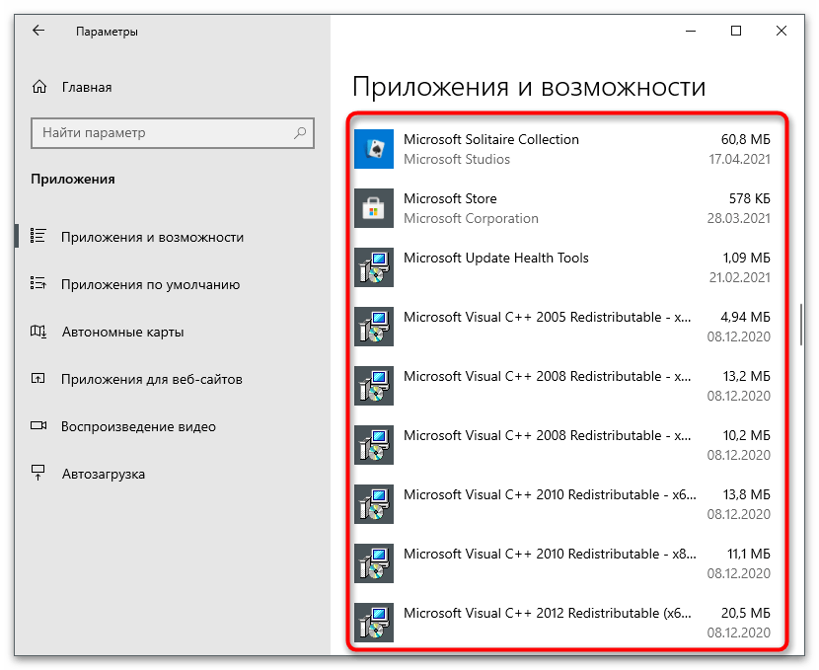Click the Автономные карты map icon
Screen dimensions: 819x670
click(x=38, y=332)
